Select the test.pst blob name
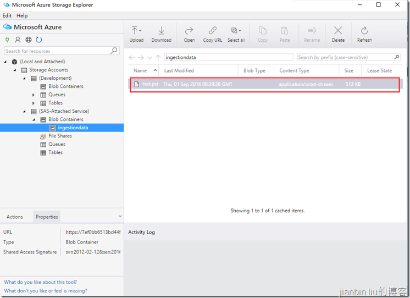Viewport: 410px width, 298px height. [x=151, y=84]
